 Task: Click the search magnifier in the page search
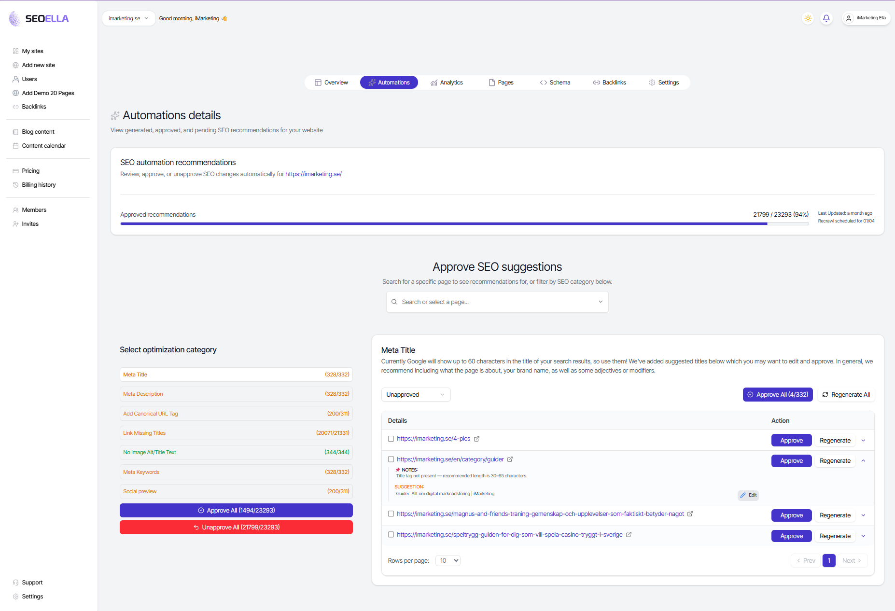coord(394,302)
